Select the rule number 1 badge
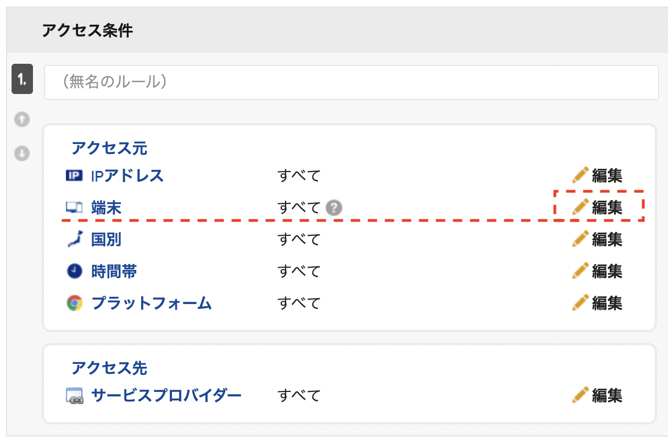 click(23, 80)
